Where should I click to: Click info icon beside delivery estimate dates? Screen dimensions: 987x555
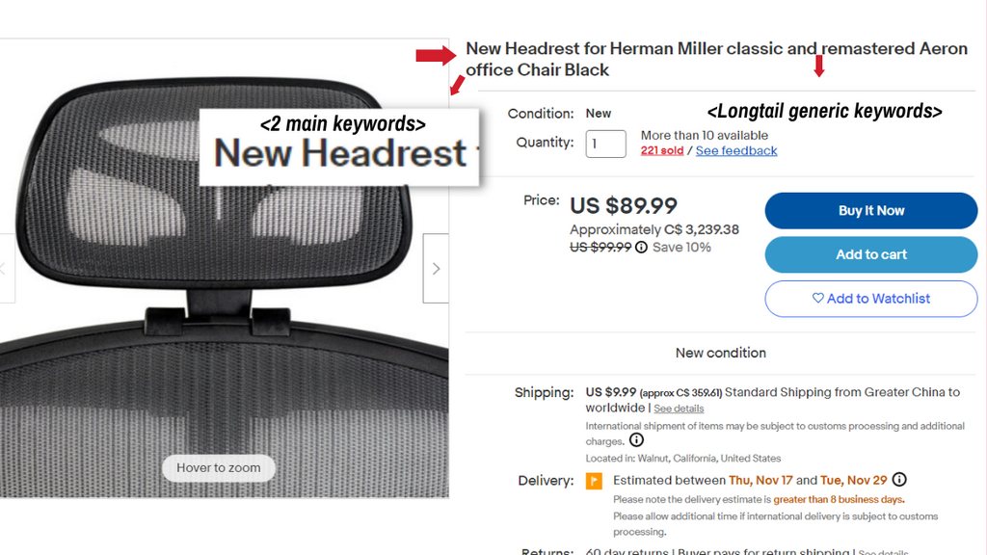click(899, 480)
